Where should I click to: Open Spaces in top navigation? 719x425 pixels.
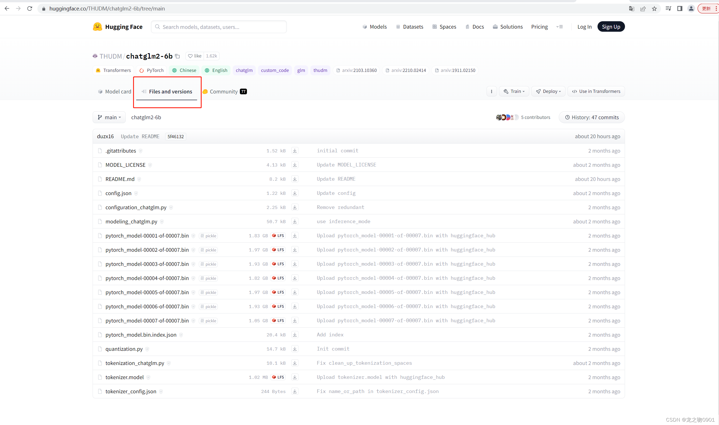click(x=444, y=27)
